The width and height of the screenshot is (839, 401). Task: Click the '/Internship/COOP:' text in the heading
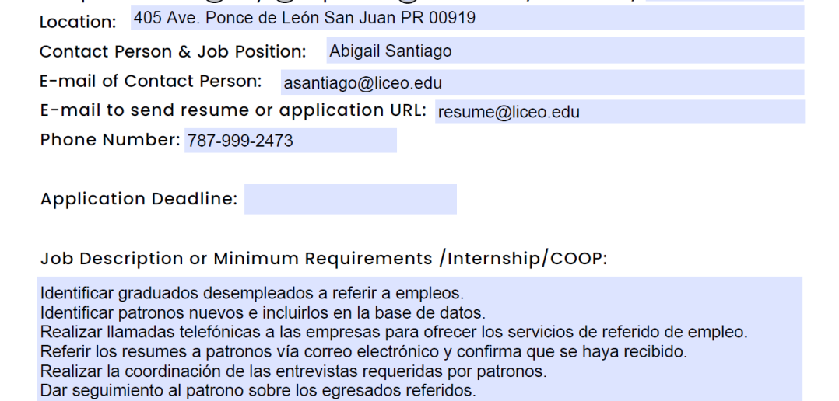coord(523,259)
